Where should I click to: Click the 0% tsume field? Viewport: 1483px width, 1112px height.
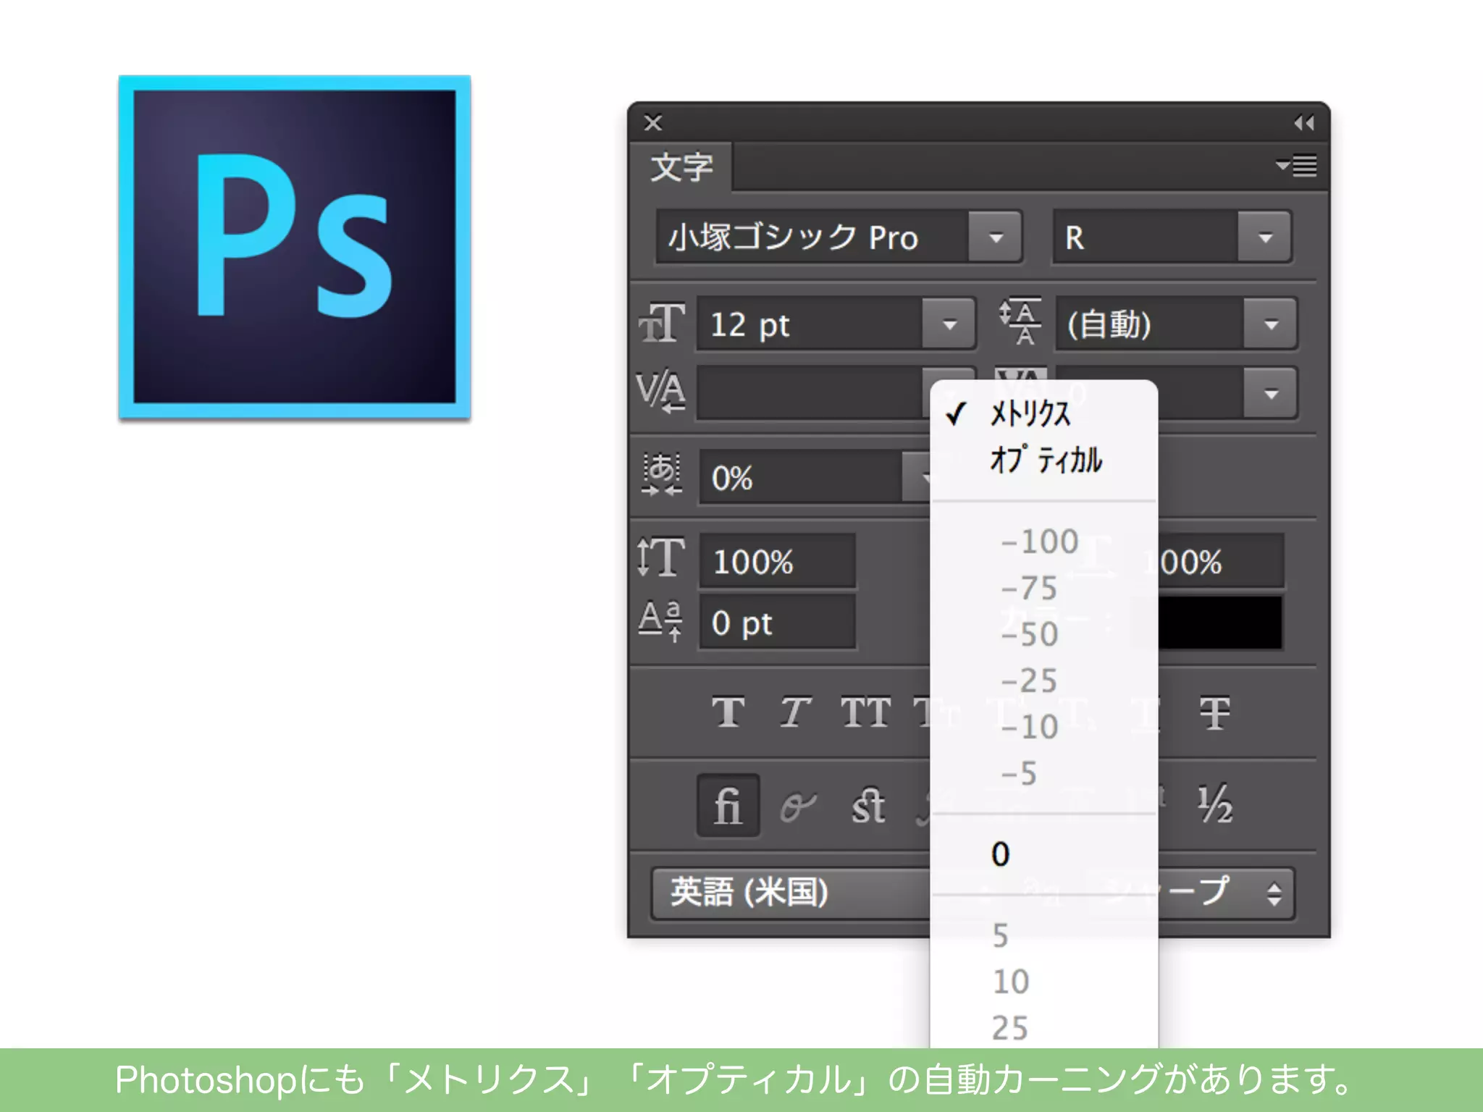(x=801, y=477)
